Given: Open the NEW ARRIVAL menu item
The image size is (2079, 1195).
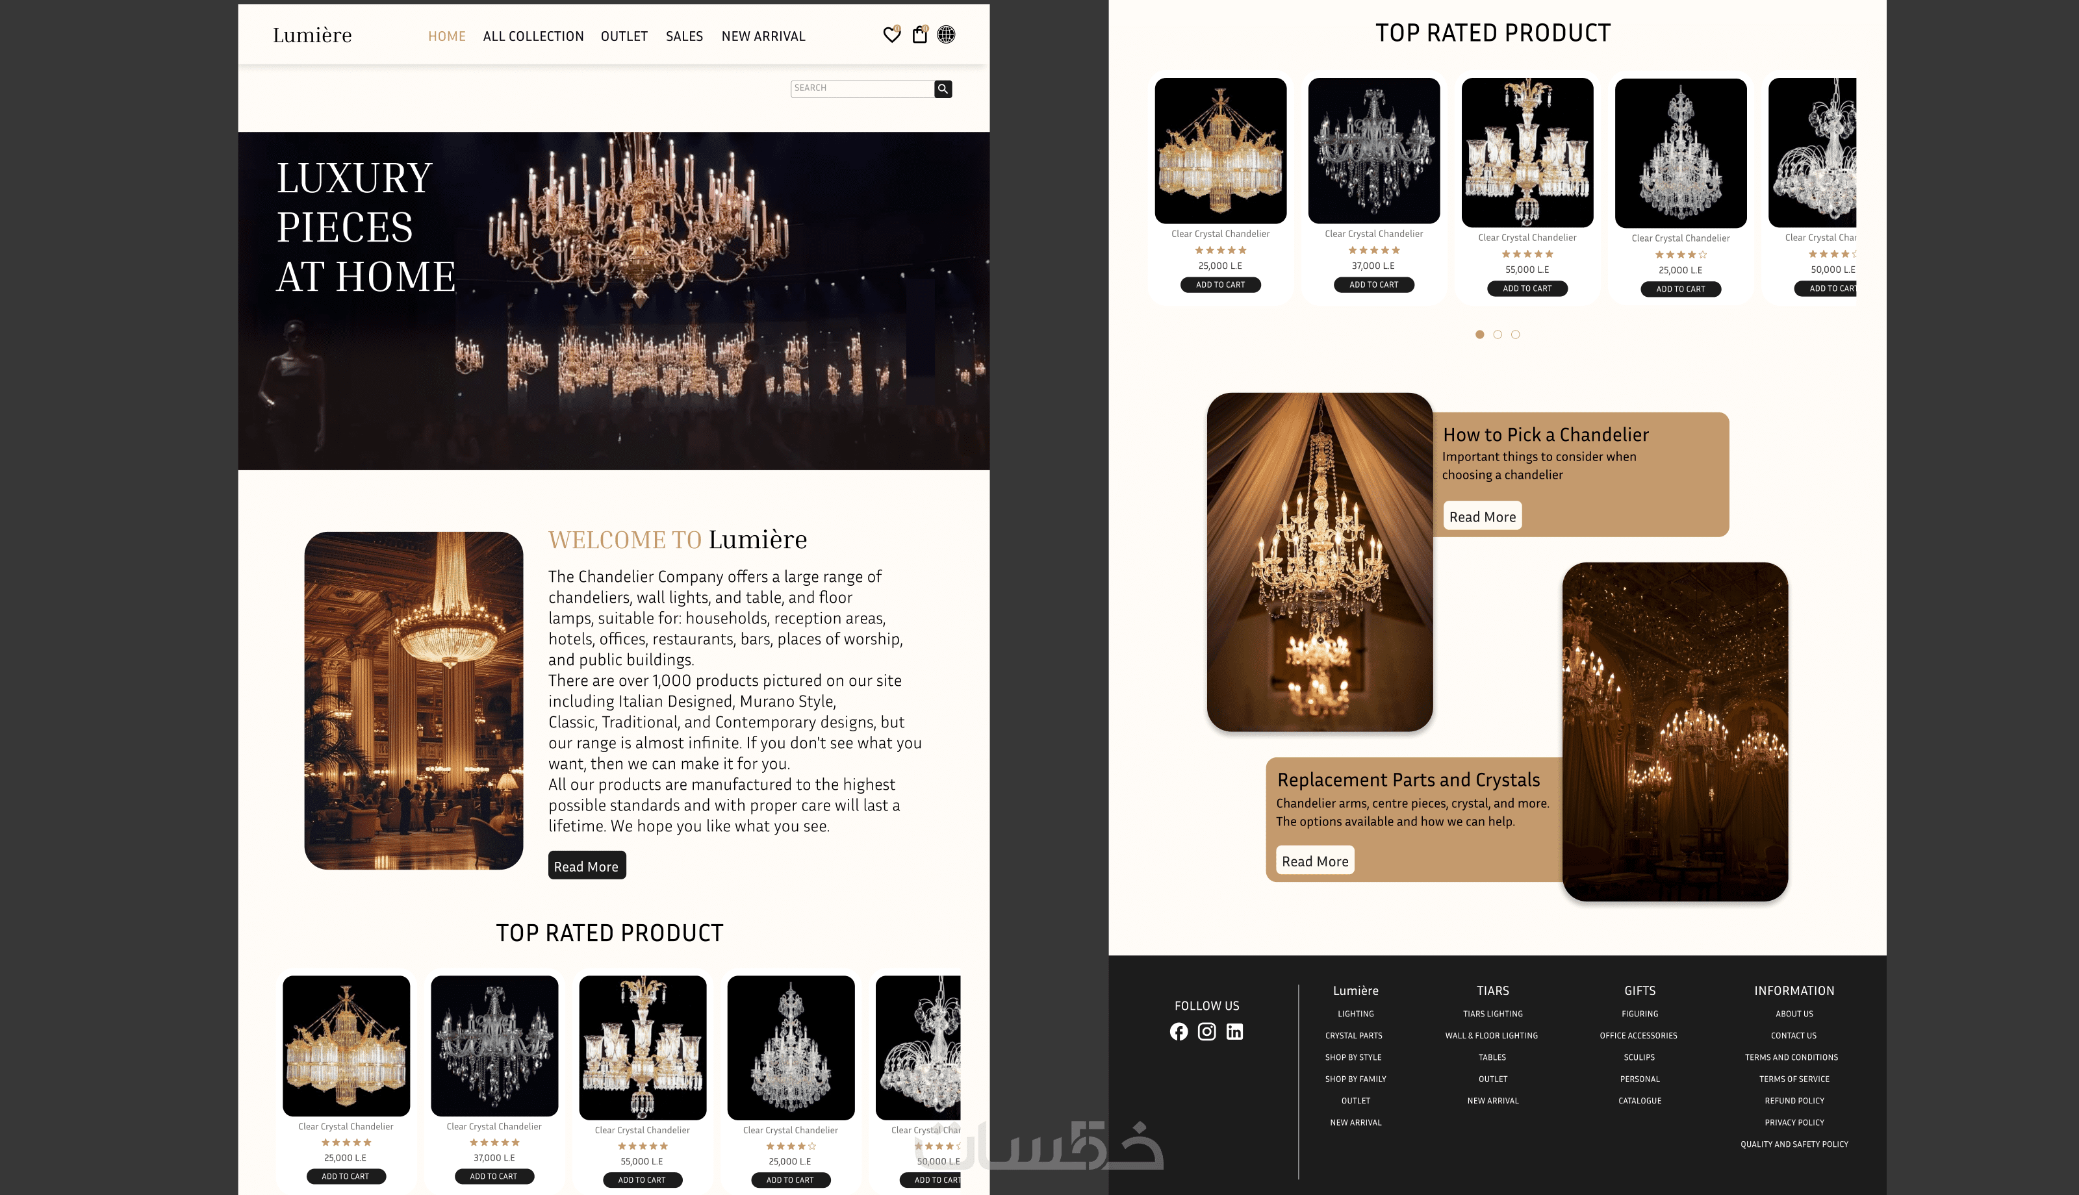Looking at the screenshot, I should pos(763,36).
